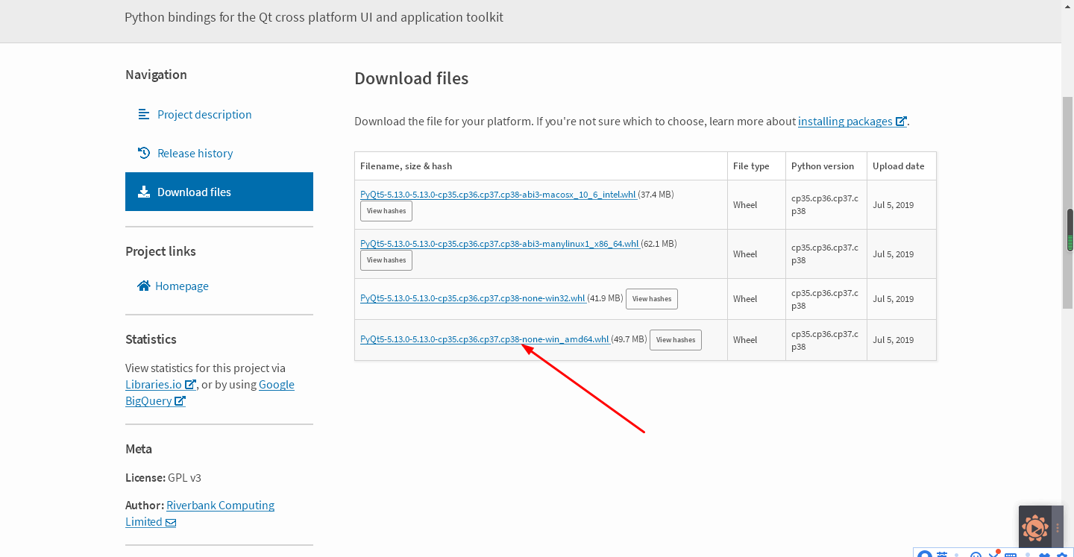Click the '(41.9 MB)' file size text
Screen dimensions: 1074x557
[606, 298]
